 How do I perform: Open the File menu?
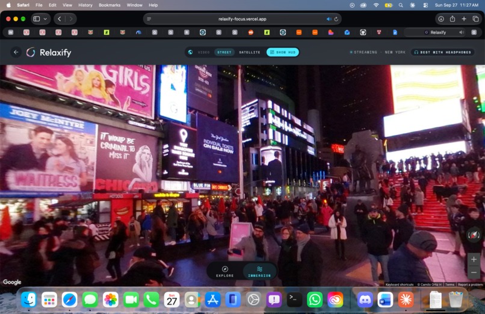(x=39, y=5)
